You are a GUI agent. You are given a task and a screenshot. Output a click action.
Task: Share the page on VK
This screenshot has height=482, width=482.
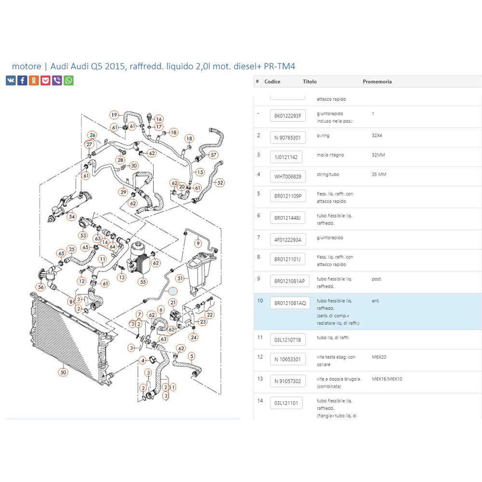point(11,80)
